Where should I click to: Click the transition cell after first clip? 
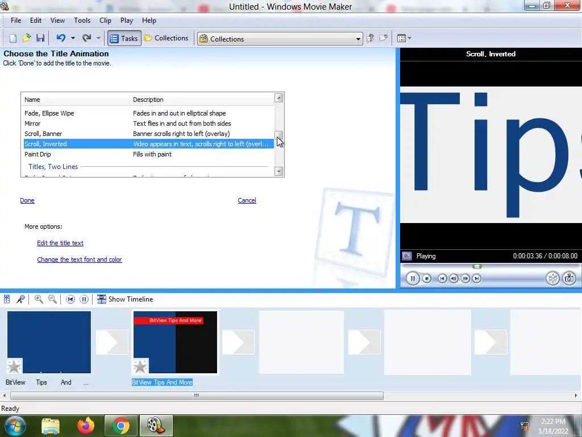pyautogui.click(x=112, y=342)
